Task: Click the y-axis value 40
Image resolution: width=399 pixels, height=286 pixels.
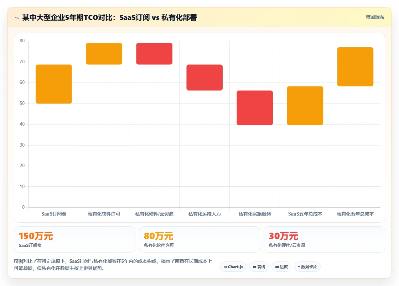Action: click(22, 124)
